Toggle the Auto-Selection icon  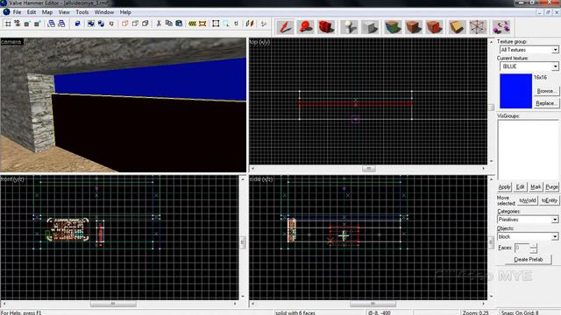coord(226,24)
